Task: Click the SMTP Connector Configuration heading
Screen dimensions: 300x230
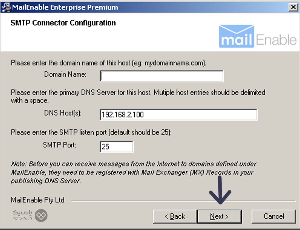Action: pyautogui.click(x=63, y=23)
